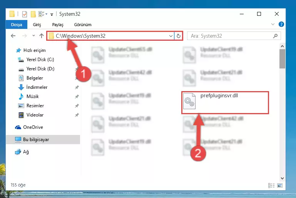Select the prefpluginsvr.dll file
Screen dimensions: 296x198
click(225, 103)
